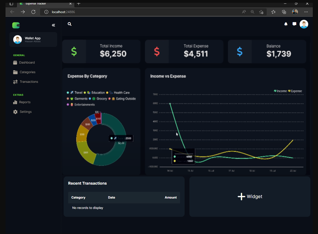
Task: Open Settings from the sidebar
Action: [x=26, y=112]
